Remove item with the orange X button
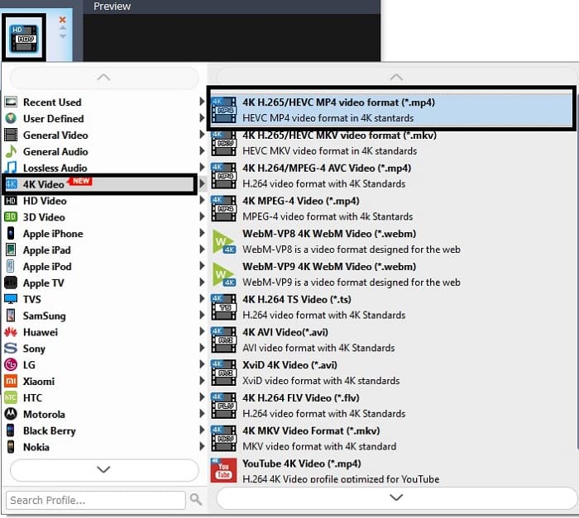 click(63, 20)
